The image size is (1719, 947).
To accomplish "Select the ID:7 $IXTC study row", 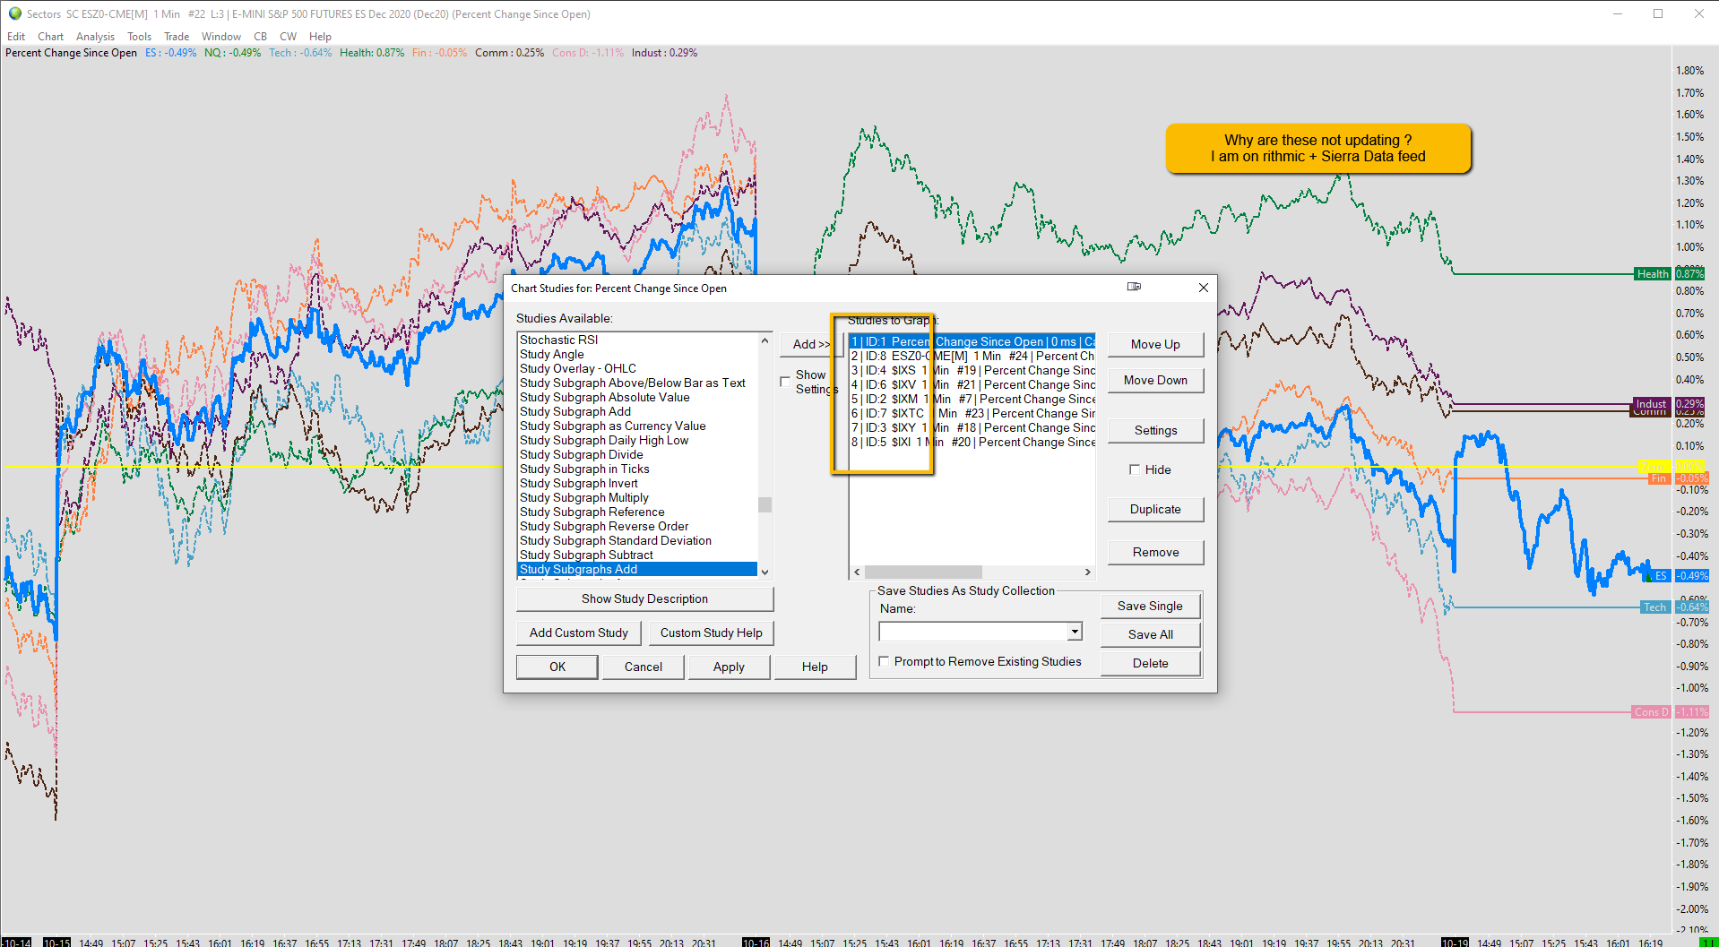I will pyautogui.click(x=972, y=413).
